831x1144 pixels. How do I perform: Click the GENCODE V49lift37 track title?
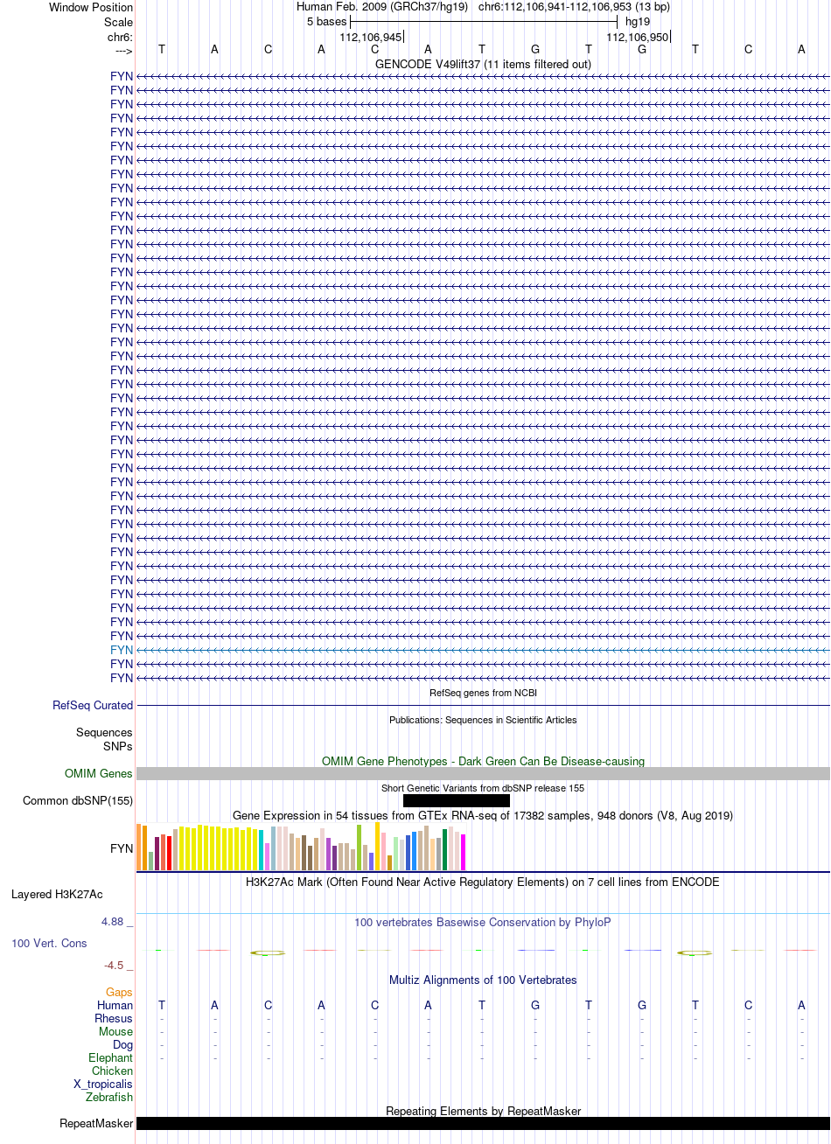(x=483, y=64)
